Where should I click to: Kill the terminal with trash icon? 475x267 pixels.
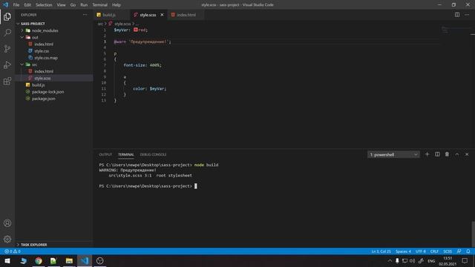point(447,154)
